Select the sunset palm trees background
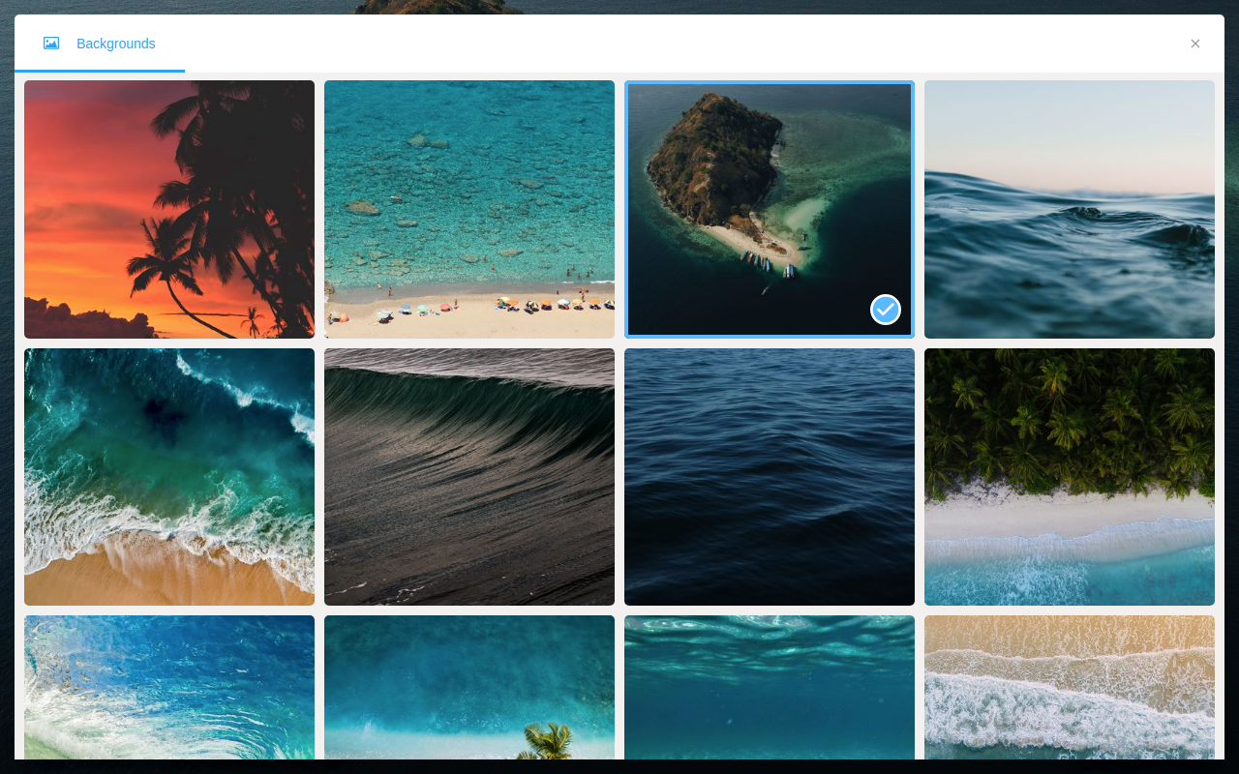The width and height of the screenshot is (1239, 774). click(x=169, y=209)
